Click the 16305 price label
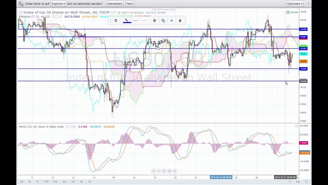The height and width of the screenshot is (185, 328). pyautogui.click(x=303, y=49)
